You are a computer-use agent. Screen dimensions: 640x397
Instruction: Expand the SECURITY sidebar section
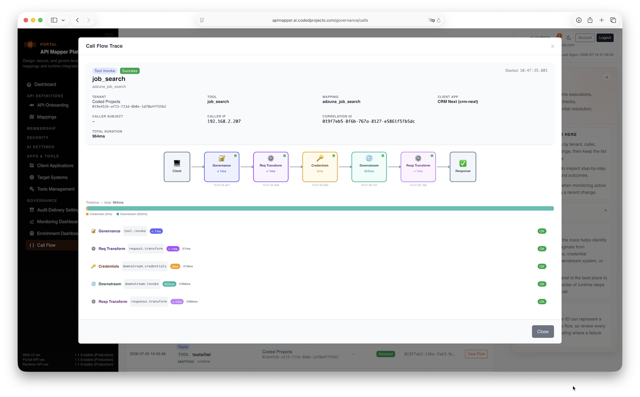(38, 138)
